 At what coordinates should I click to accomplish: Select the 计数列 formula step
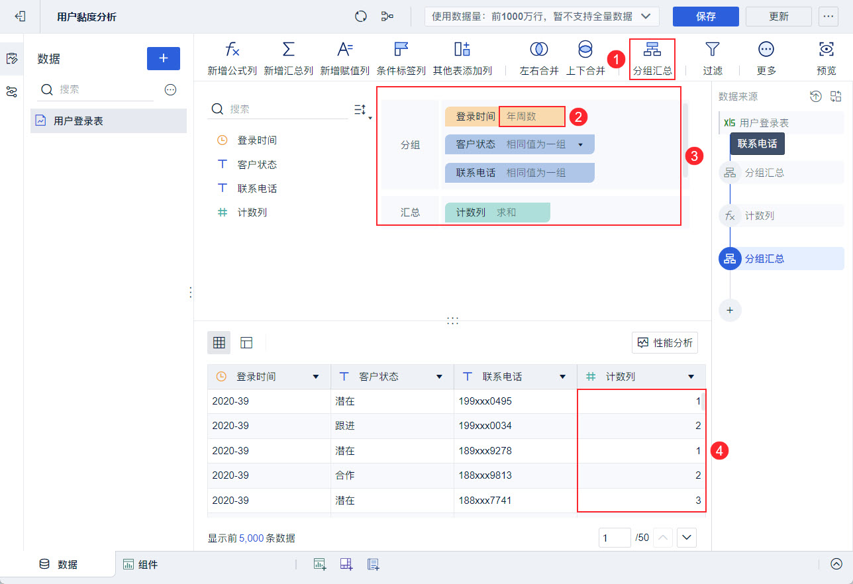tap(781, 216)
